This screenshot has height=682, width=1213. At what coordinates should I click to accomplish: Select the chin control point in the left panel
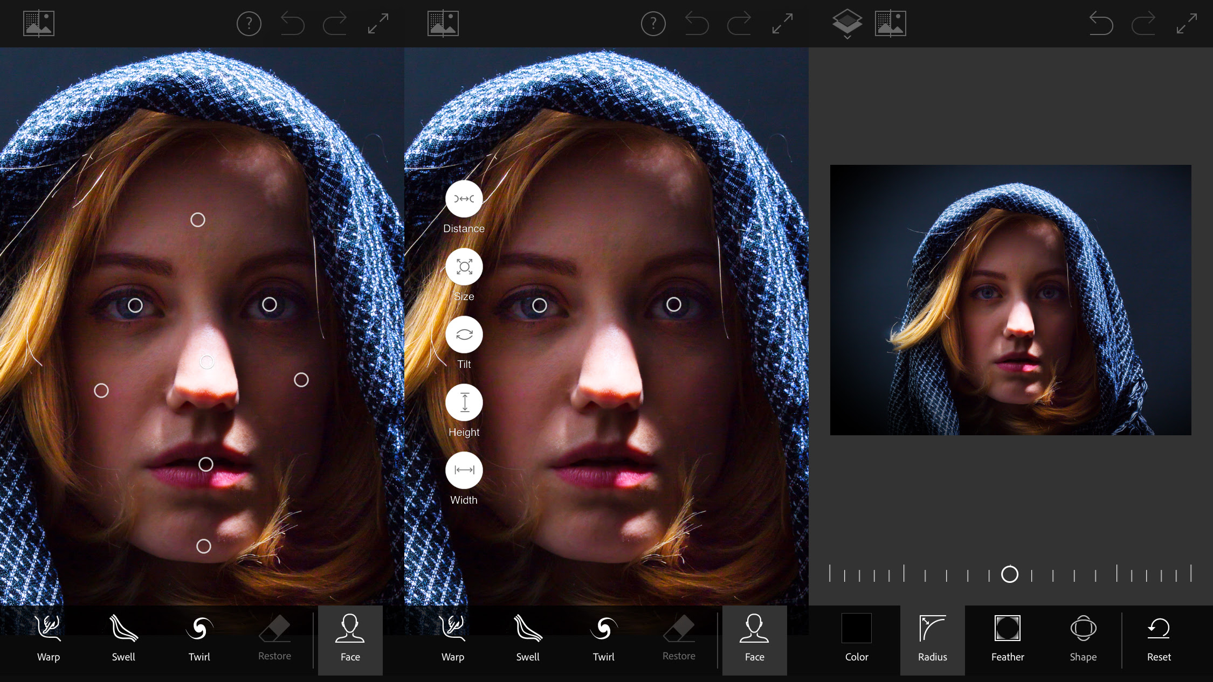204,546
